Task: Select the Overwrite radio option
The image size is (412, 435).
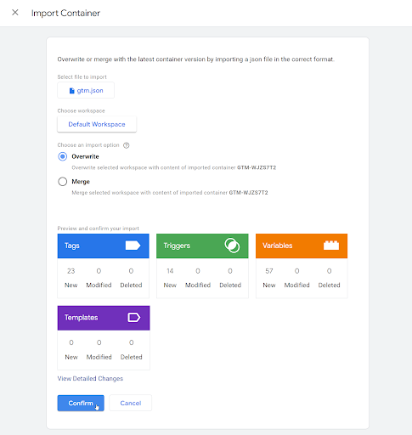Action: coord(63,156)
